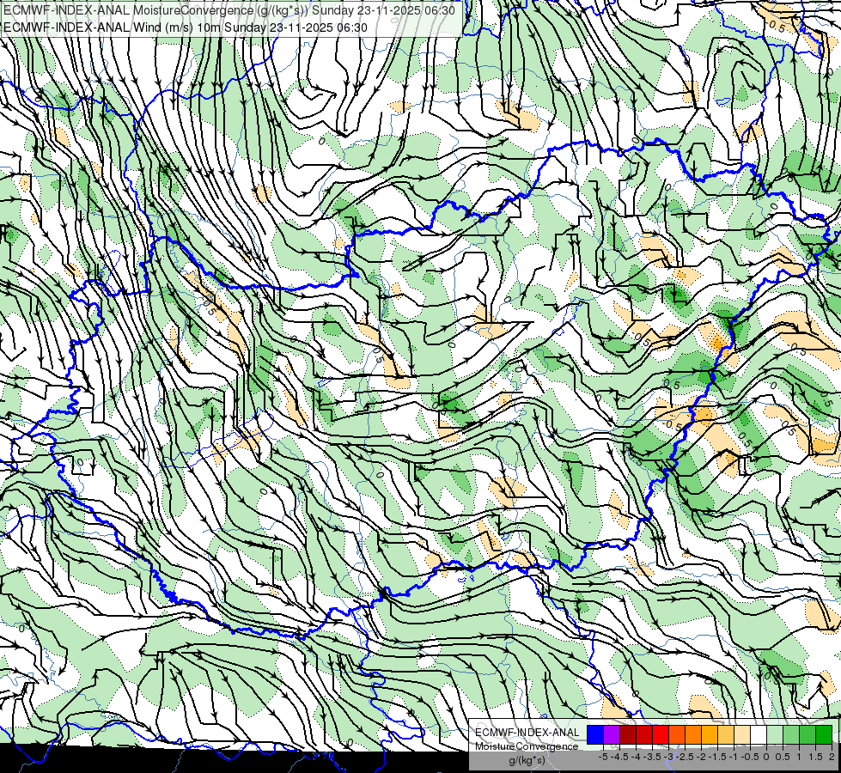Viewport: 841px width, 773px height.
Task: Select the light orange swatch between -1.5 and -1
Action: coord(726,735)
